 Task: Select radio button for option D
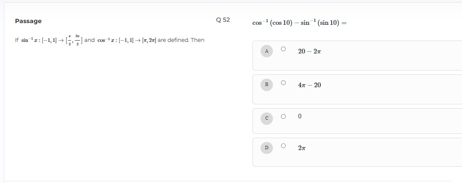pyautogui.click(x=283, y=145)
